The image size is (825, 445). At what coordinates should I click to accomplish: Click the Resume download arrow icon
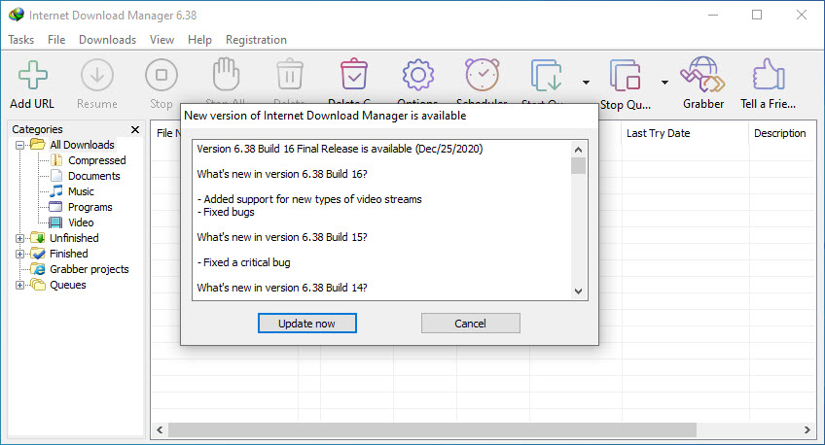point(97,75)
